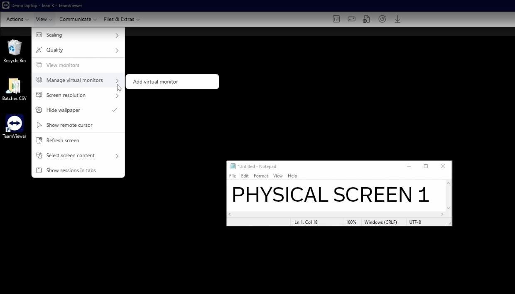Click the Manage virtual monitors icon
This screenshot has height=294, width=515.
pyautogui.click(x=39, y=80)
